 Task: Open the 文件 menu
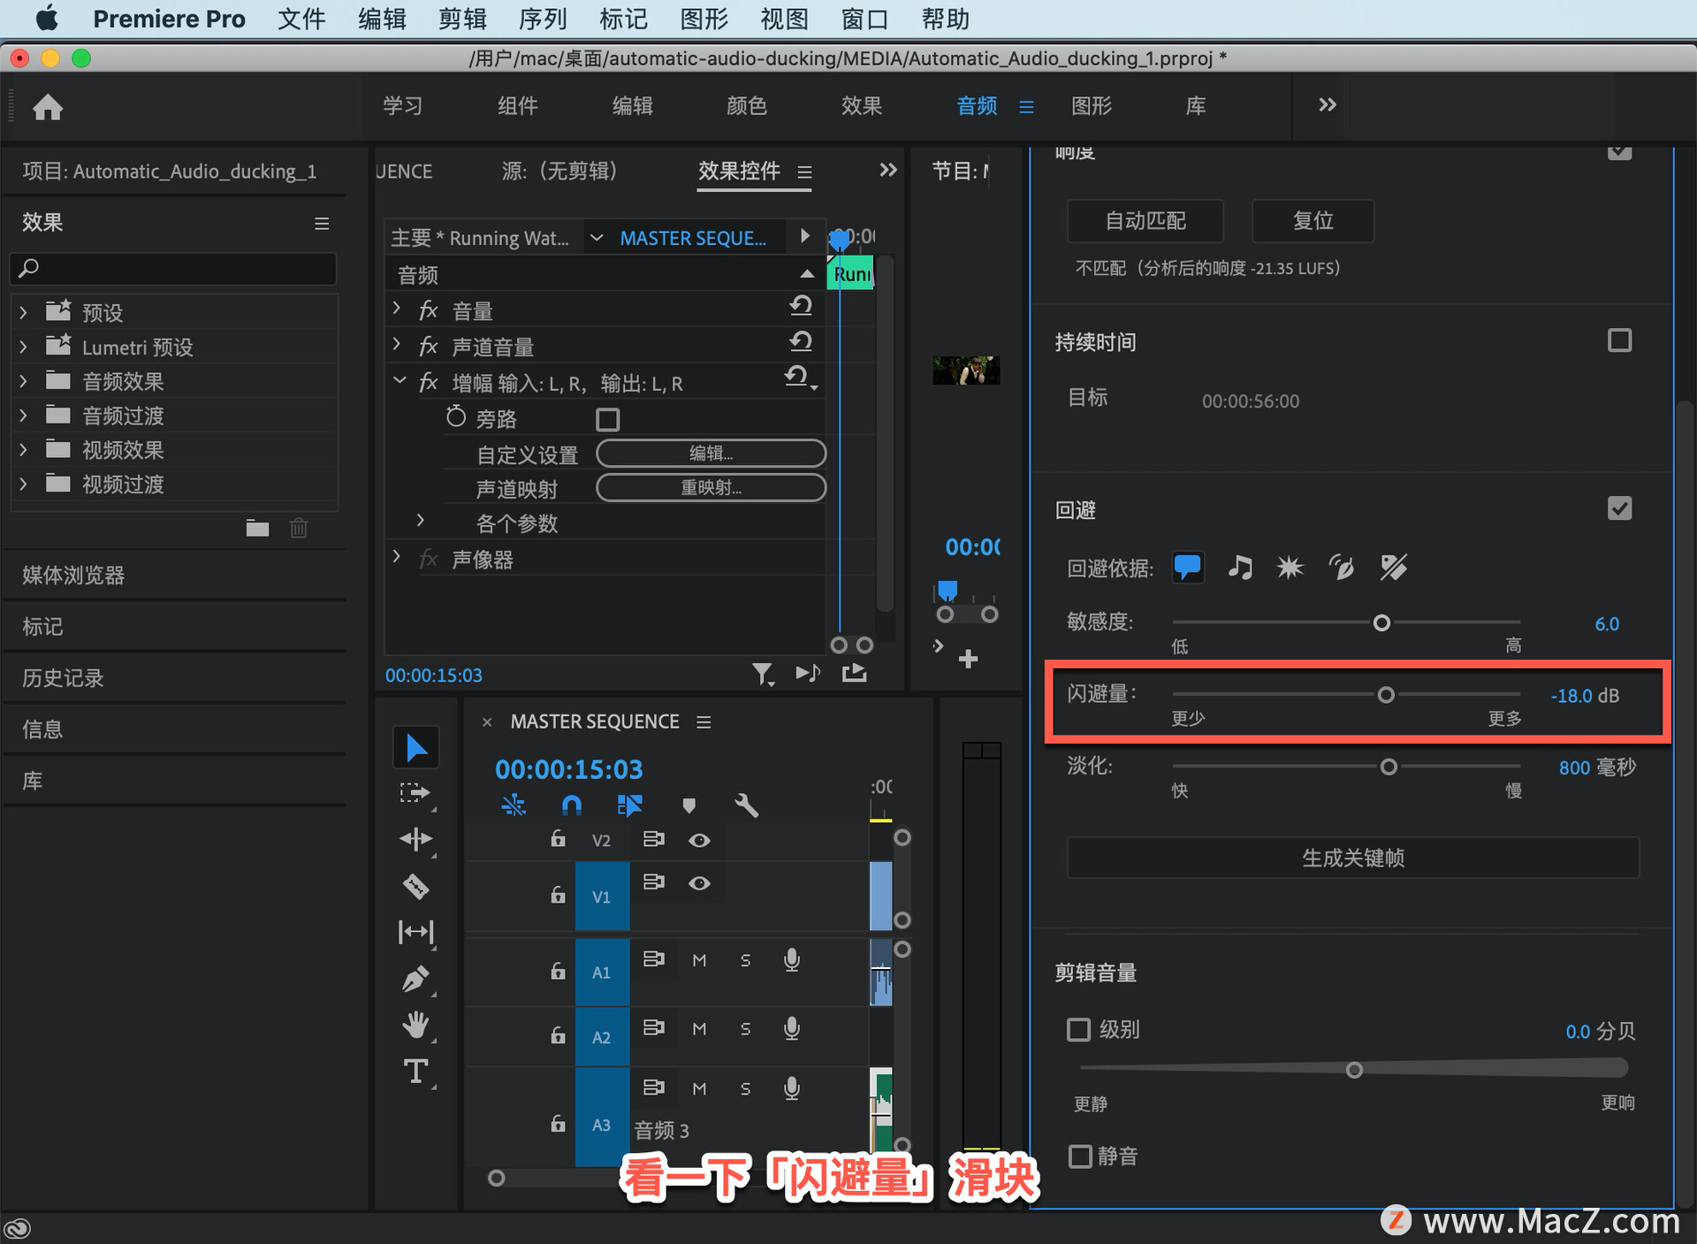(301, 19)
